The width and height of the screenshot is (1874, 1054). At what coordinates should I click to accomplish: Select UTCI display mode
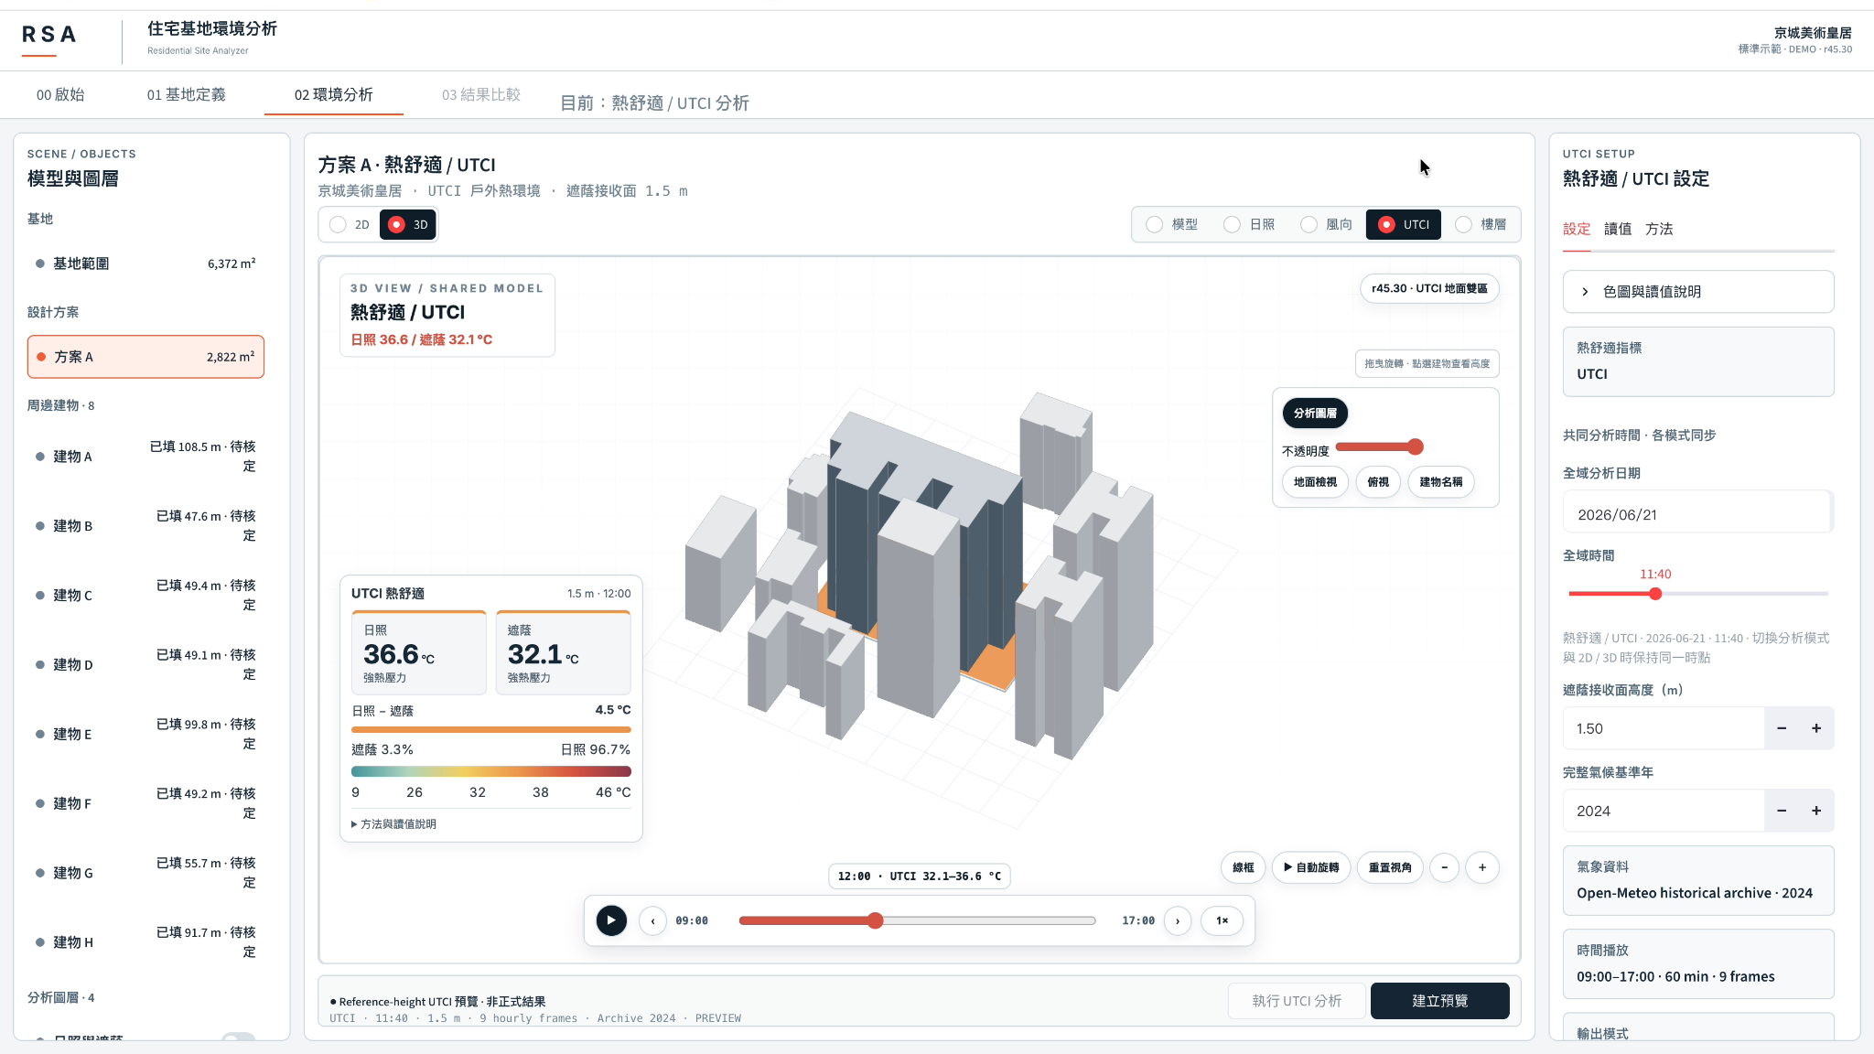click(x=1404, y=224)
